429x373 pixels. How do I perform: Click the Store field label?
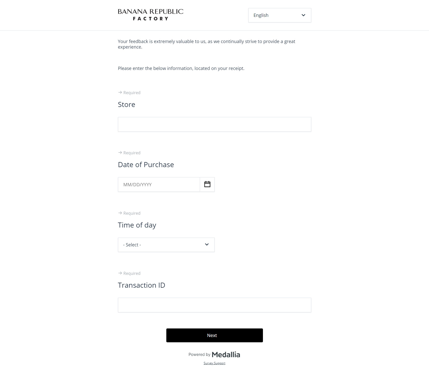click(x=126, y=104)
